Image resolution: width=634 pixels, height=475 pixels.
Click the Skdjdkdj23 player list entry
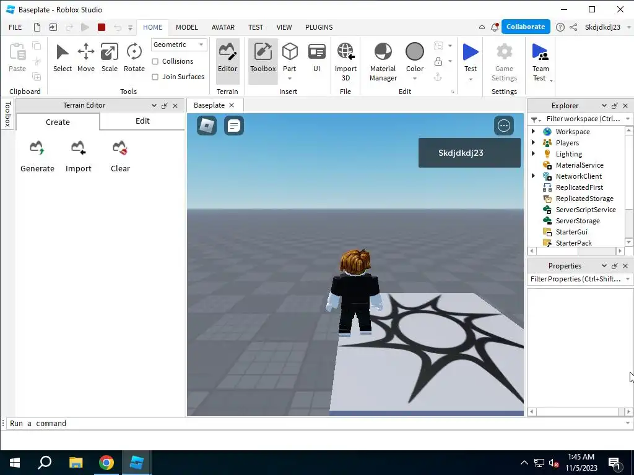pyautogui.click(x=469, y=153)
